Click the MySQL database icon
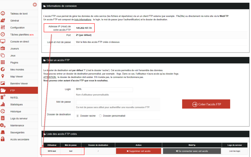Screen dimensions: 251x157 [x=3, y=97]
